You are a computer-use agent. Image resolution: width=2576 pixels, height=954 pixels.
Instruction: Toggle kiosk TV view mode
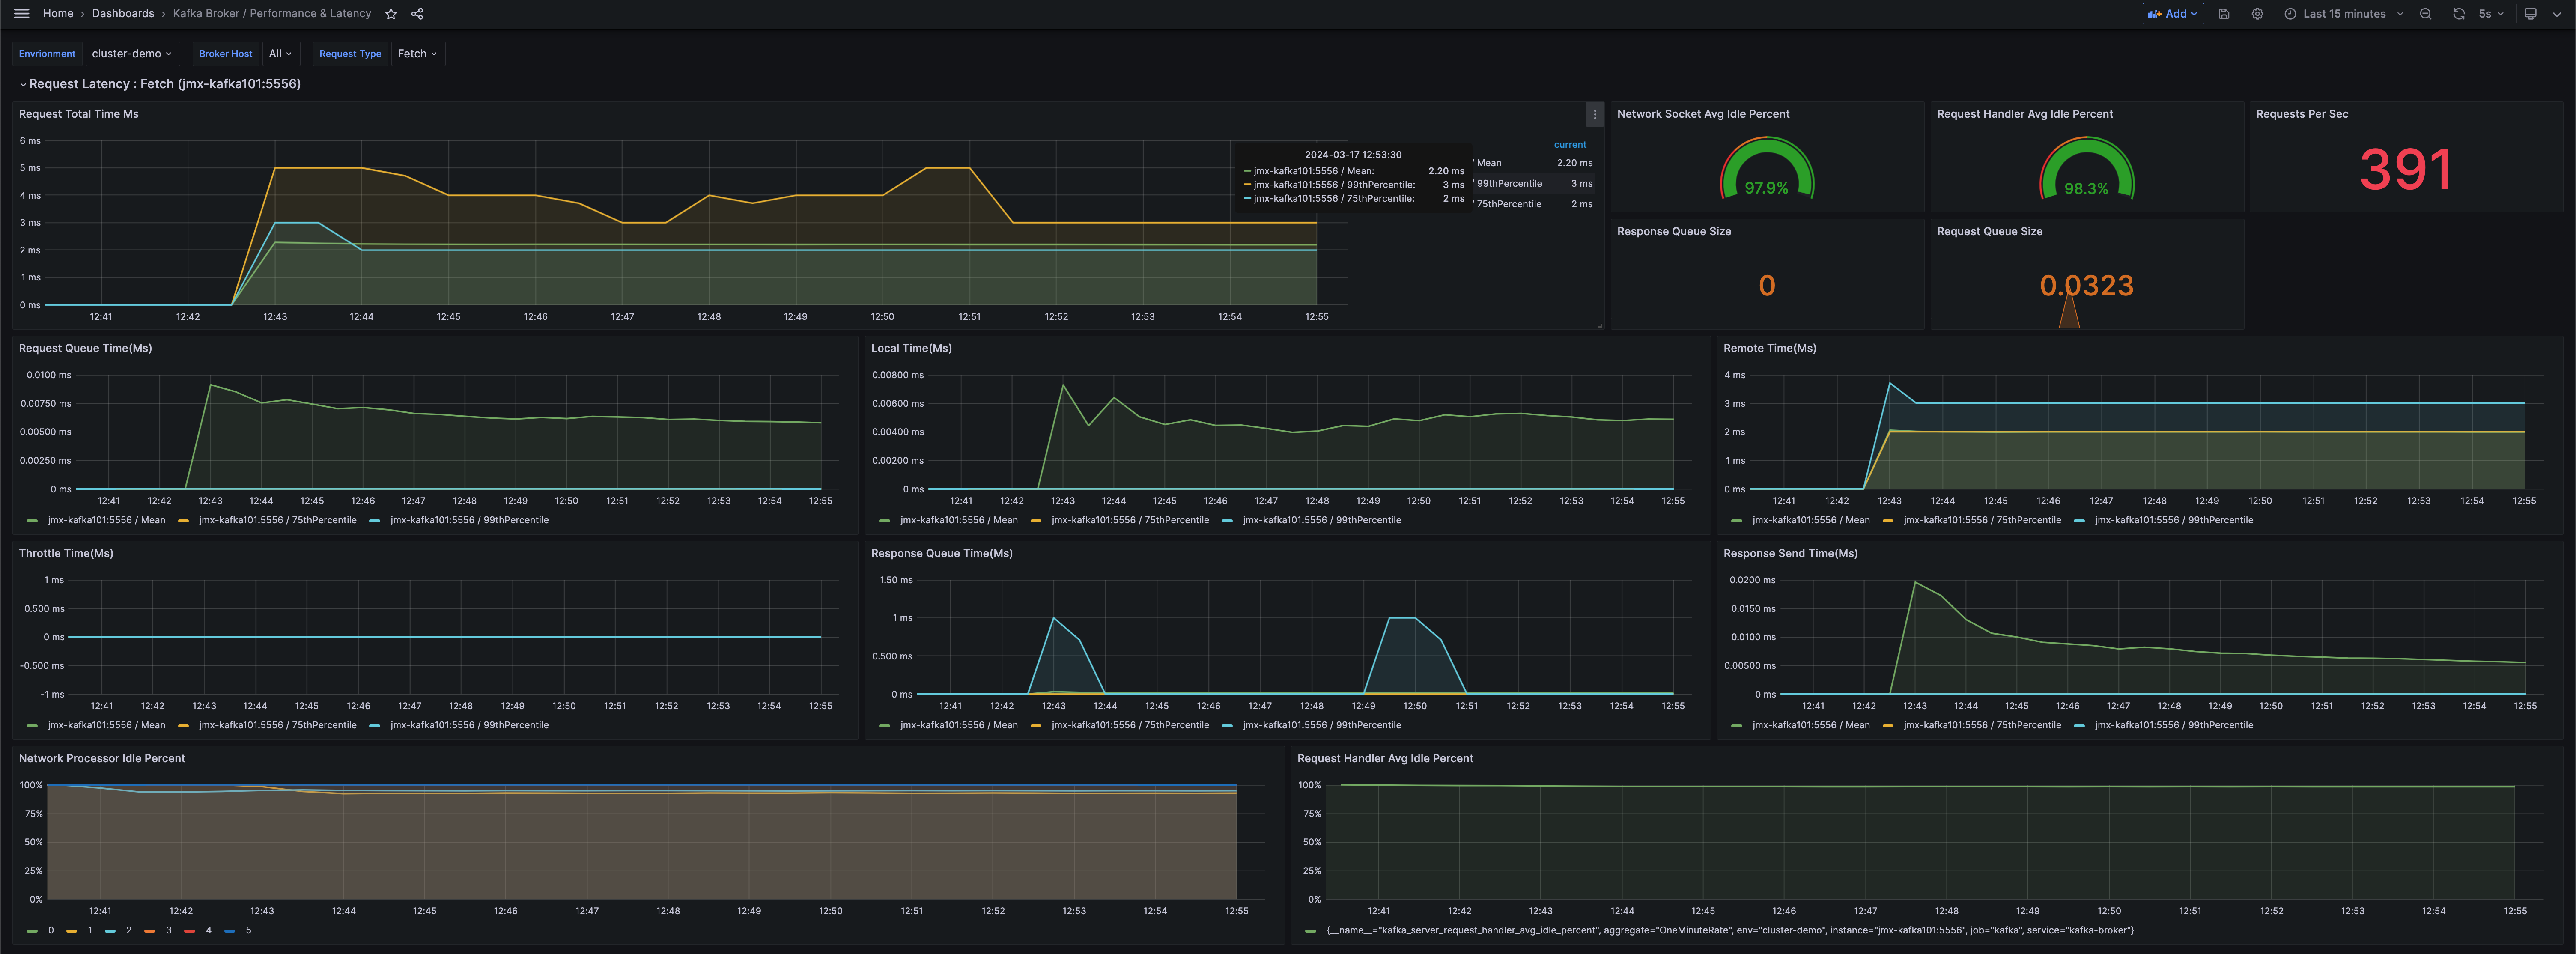click(2530, 14)
